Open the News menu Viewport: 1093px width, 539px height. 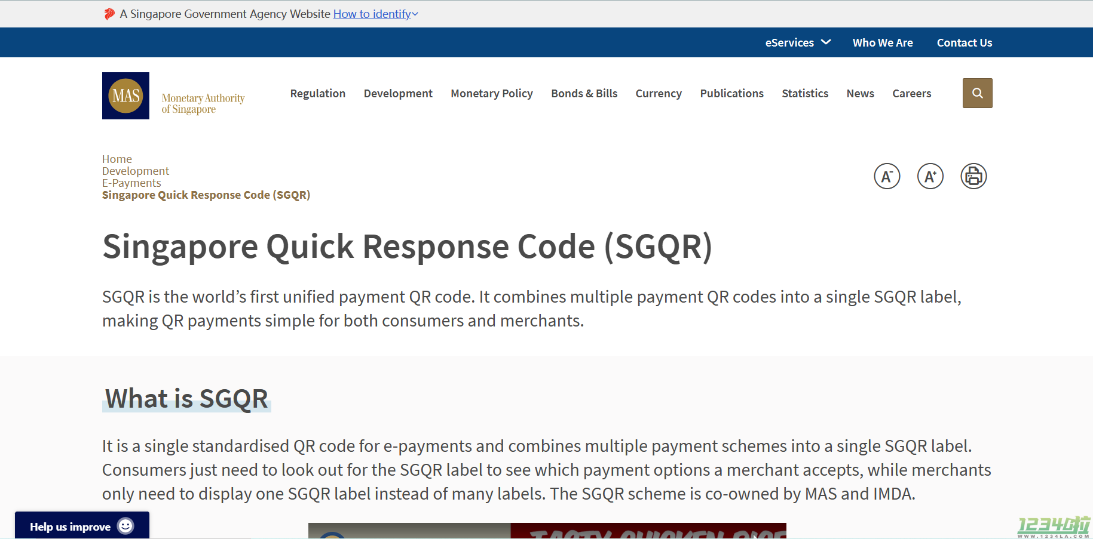pyautogui.click(x=860, y=93)
